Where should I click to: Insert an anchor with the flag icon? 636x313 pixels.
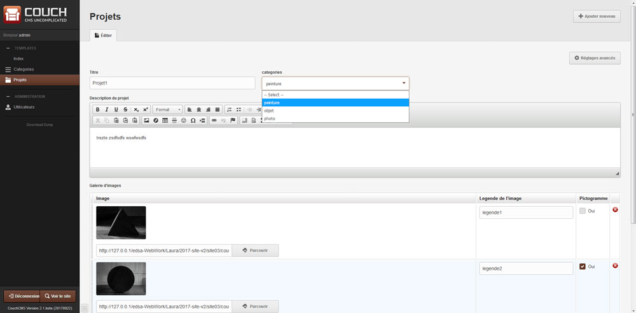(x=233, y=120)
